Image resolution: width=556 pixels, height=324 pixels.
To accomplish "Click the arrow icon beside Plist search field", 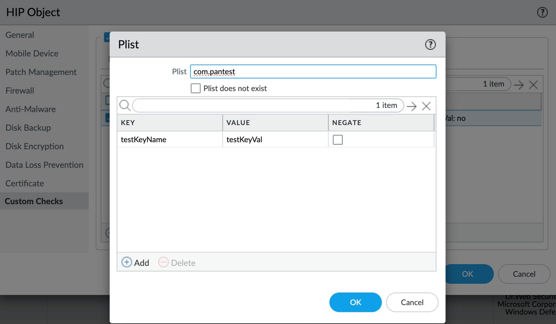I will (x=411, y=106).
